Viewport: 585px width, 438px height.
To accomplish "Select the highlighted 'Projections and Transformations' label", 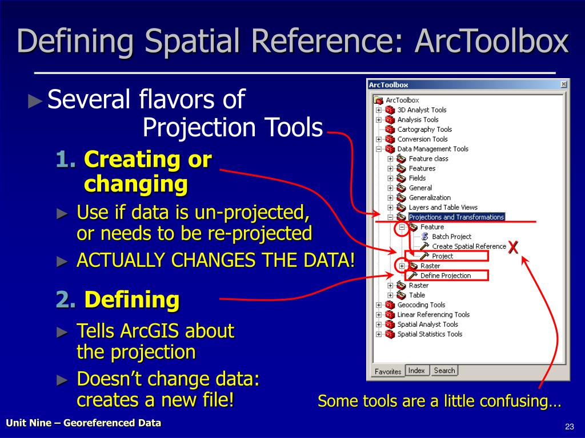I will pos(456,217).
